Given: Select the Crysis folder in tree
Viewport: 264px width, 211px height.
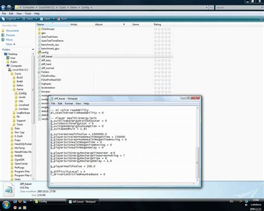Looking at the screenshot, I should (18, 74).
